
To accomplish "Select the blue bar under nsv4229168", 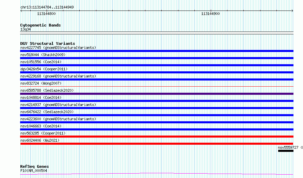I will [157, 79].
